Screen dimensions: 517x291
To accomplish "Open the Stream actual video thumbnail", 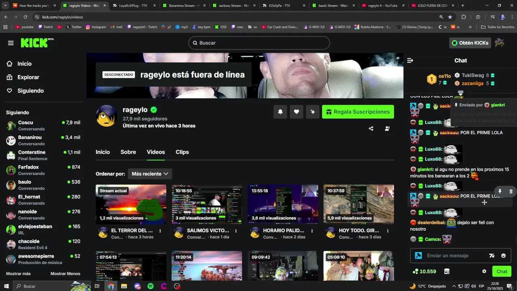I will [x=131, y=205].
